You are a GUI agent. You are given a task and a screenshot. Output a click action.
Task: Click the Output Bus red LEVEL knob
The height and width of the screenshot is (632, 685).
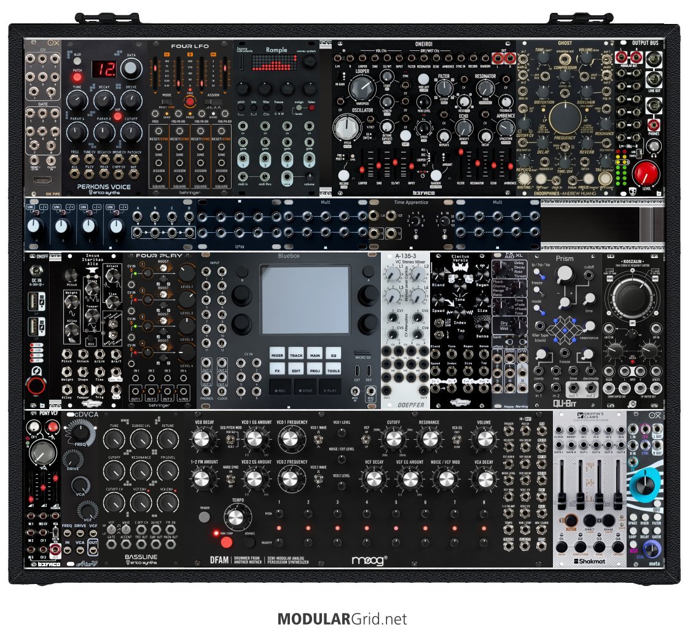point(646,172)
